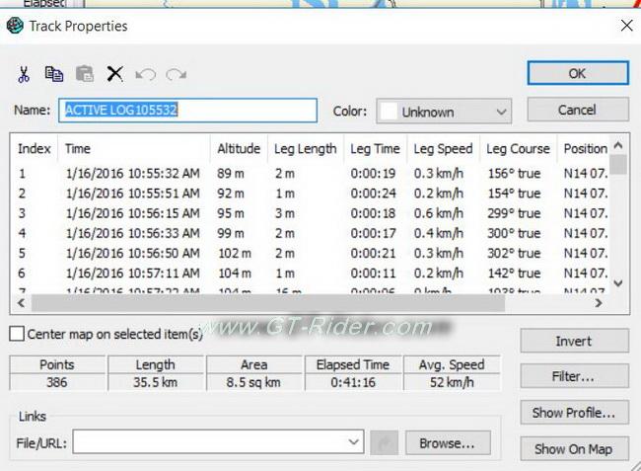Click the Undo arrow icon
Image resolution: width=641 pixels, height=471 pixels.
tap(145, 74)
